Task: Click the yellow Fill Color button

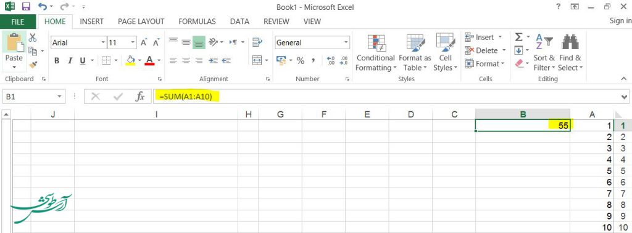Action: pos(131,61)
